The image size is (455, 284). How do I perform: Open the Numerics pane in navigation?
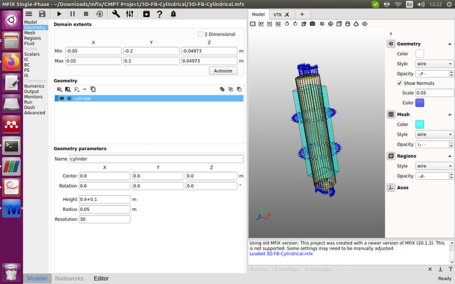pyautogui.click(x=34, y=86)
